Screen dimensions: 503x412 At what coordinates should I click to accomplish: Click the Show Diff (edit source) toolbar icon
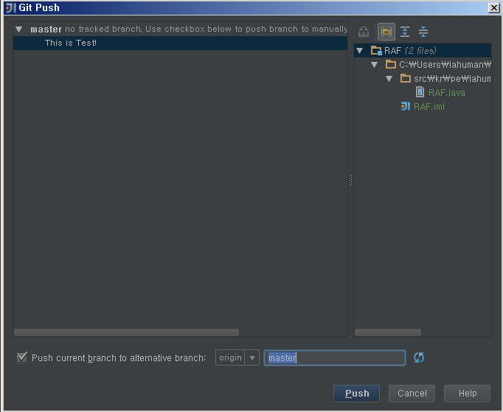tap(364, 32)
